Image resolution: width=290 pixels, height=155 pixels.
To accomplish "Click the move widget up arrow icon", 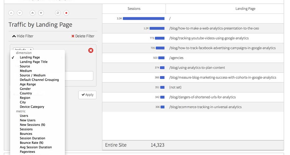I will pyautogui.click(x=11, y=13).
